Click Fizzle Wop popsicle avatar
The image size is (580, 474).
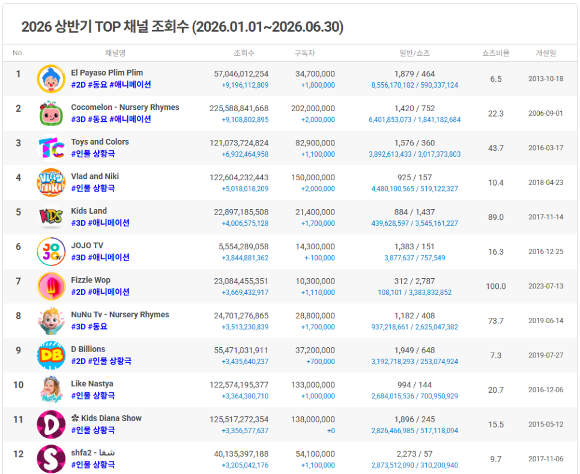(x=51, y=286)
